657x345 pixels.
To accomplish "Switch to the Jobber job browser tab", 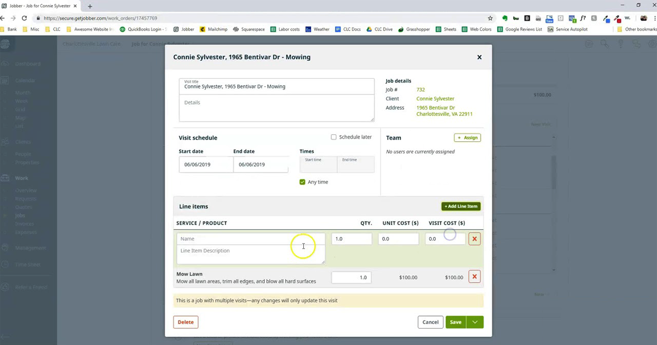I will (41, 6).
